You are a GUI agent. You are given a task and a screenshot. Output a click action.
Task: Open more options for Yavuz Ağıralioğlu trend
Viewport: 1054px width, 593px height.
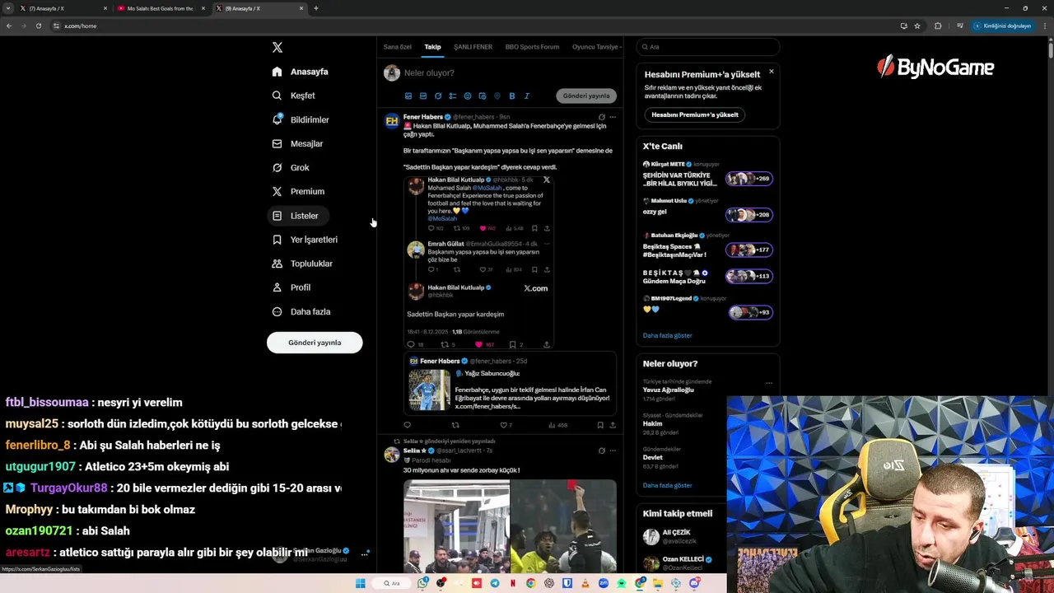click(x=769, y=383)
